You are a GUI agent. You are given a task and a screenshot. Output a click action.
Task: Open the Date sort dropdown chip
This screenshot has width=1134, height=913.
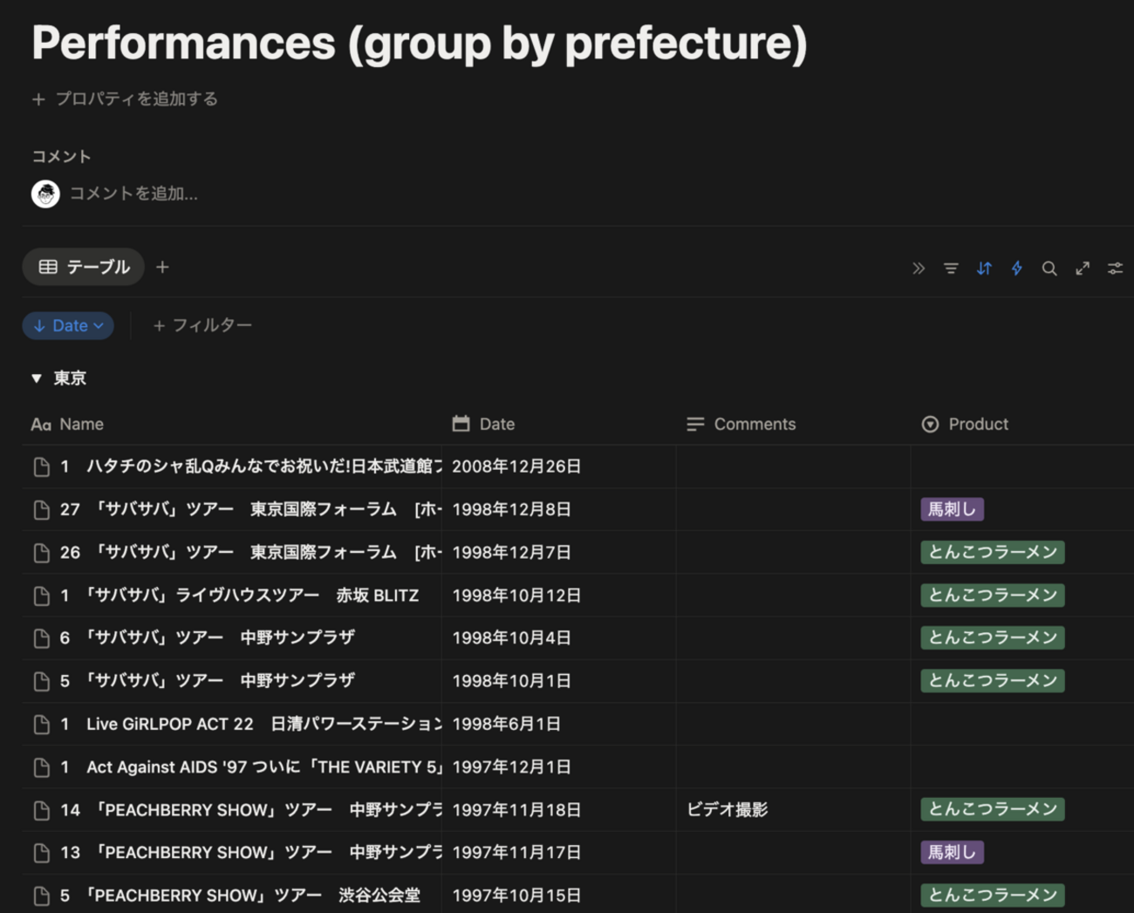[68, 325]
